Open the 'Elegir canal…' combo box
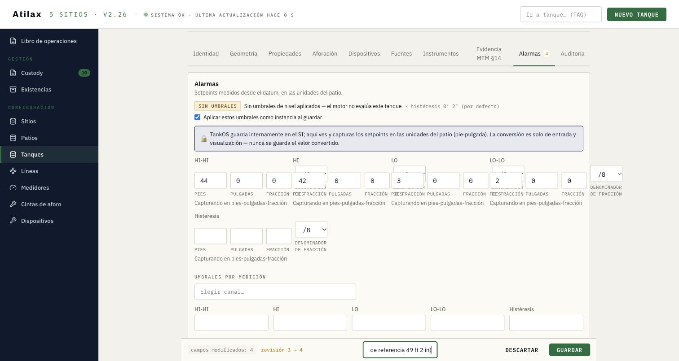The image size is (679, 361). pyautogui.click(x=275, y=292)
